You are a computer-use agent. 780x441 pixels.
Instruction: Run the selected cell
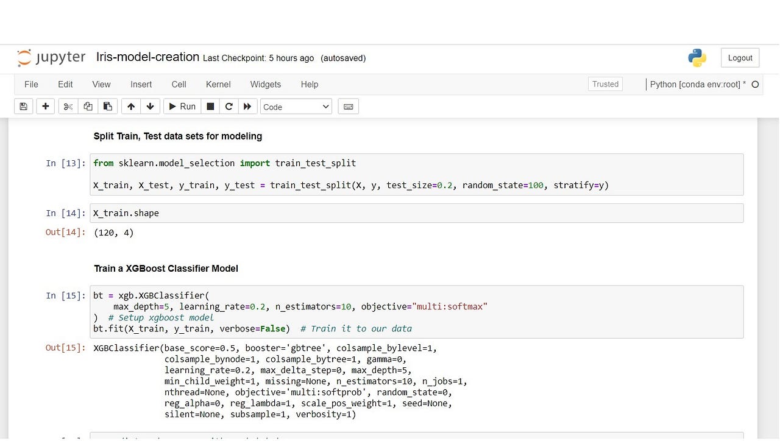click(182, 106)
